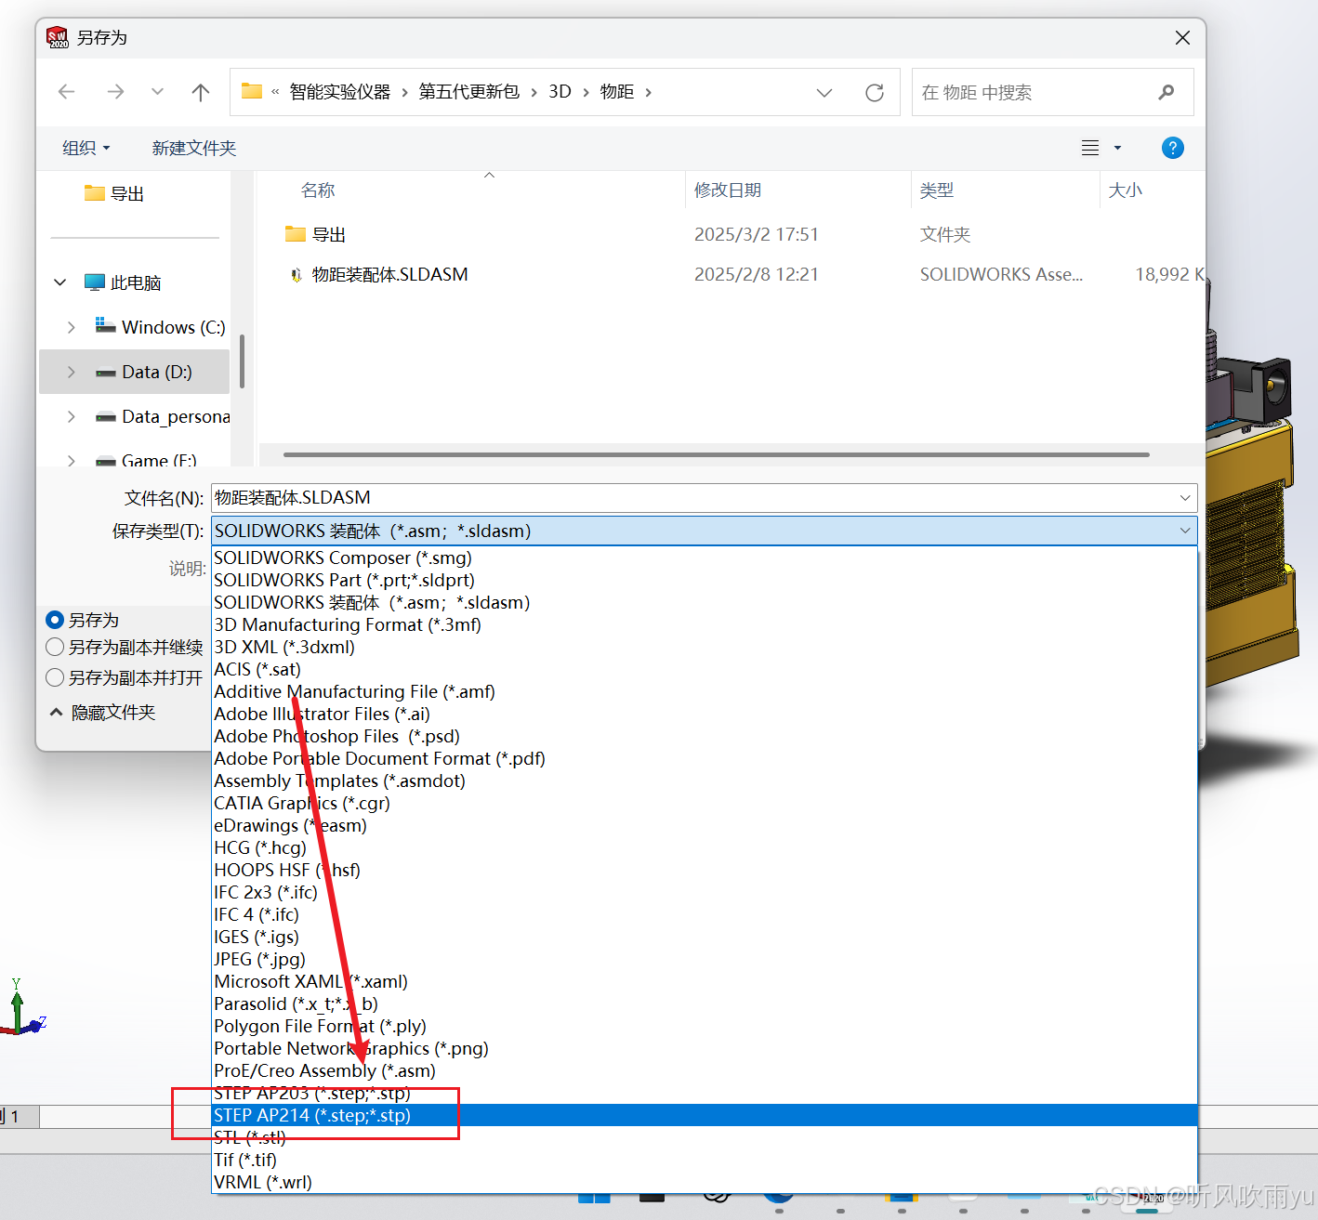Viewport: 1318px width, 1220px height.
Task: Go back using the back arrow
Action: tap(66, 92)
